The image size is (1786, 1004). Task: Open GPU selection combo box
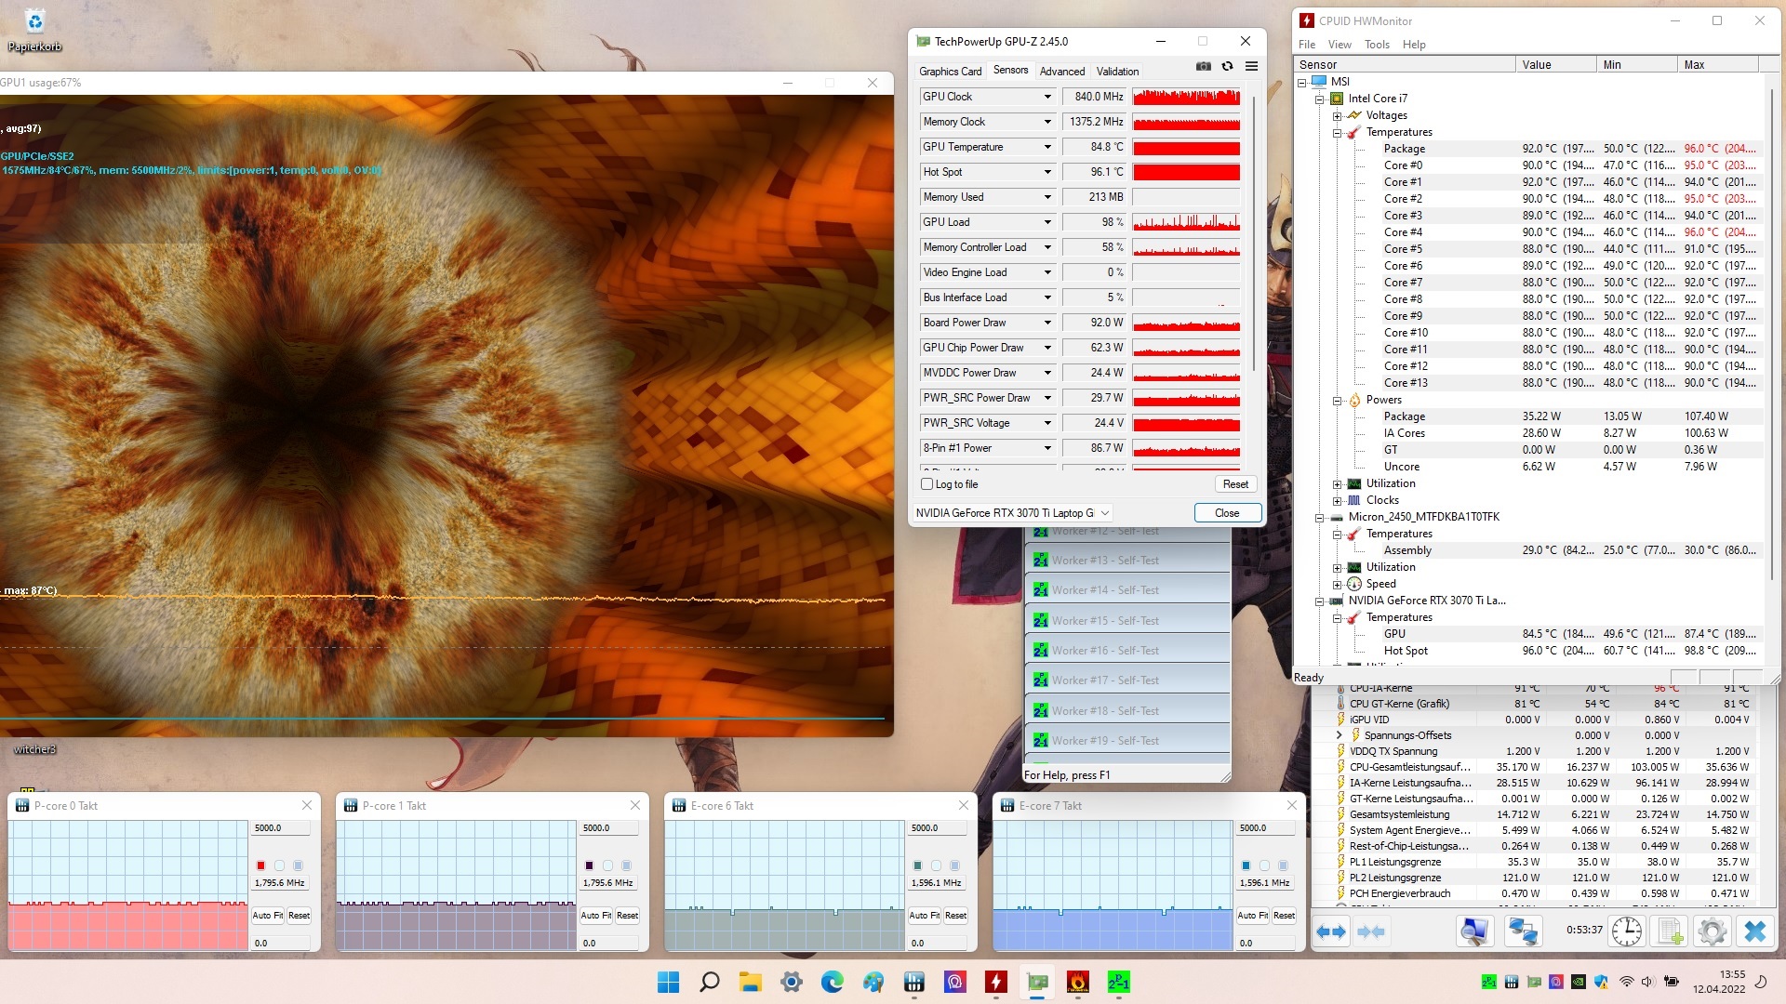coord(1013,513)
